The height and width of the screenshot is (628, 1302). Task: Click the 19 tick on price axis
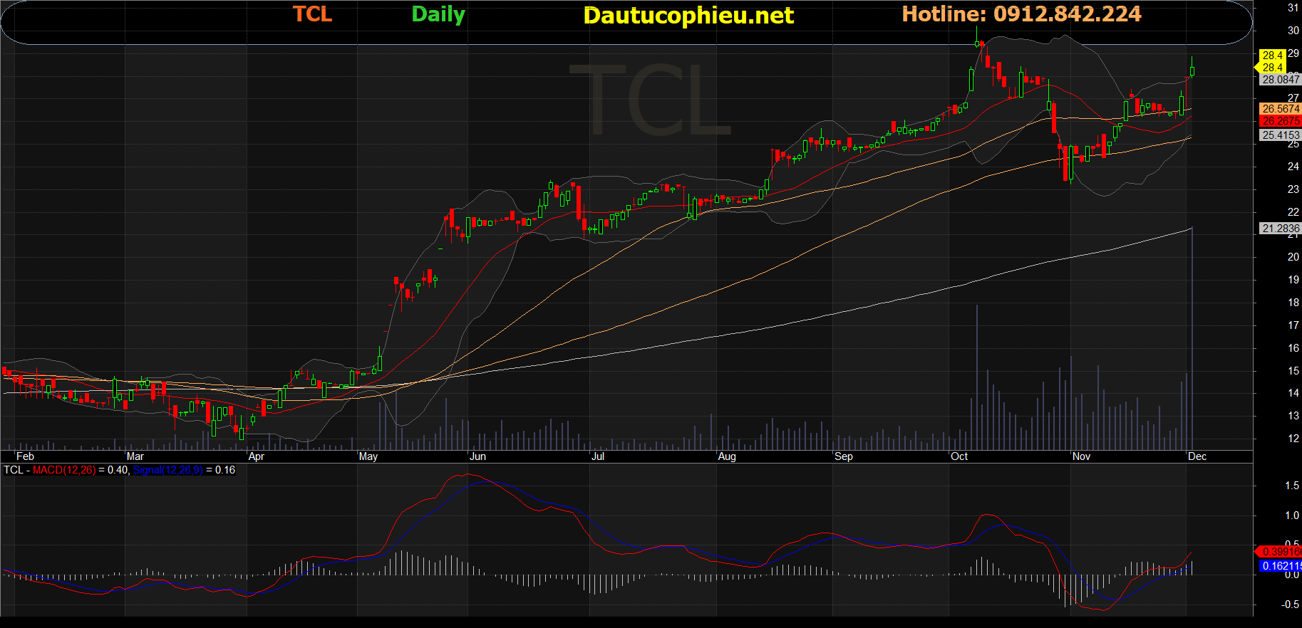point(1293,280)
